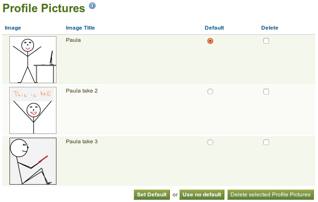Click the help info icon beside Profile Pictures

(92, 6)
